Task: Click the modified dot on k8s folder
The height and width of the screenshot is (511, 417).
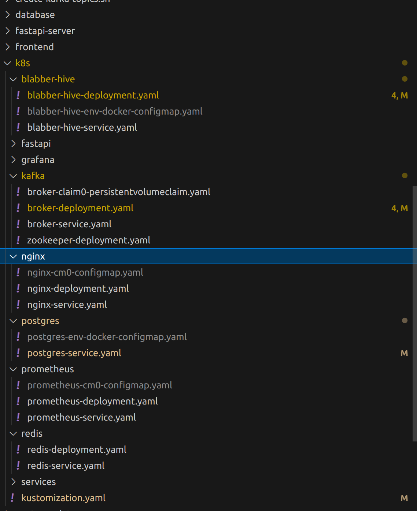Action: point(405,63)
